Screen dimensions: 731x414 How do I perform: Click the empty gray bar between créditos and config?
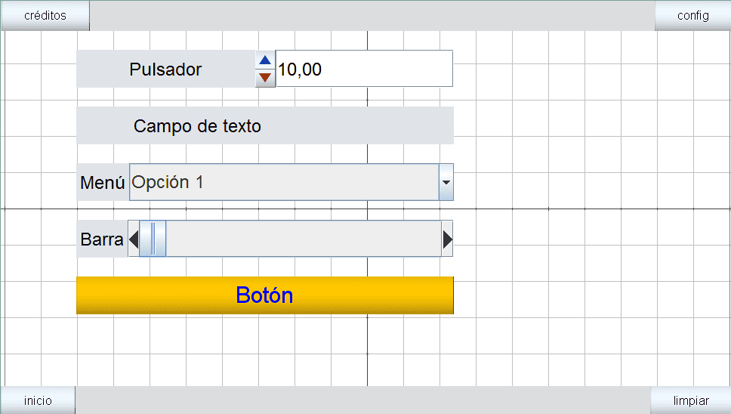372,15
